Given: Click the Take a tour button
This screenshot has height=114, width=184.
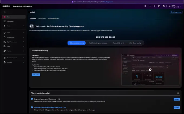Looking at the screenshot, I should tap(36, 75).
